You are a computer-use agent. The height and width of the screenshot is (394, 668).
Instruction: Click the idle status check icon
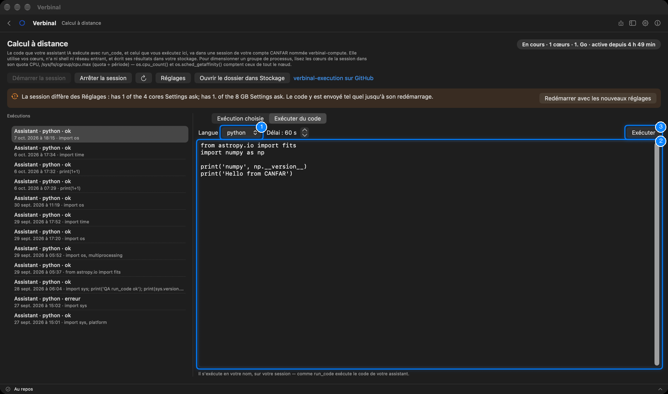coord(8,389)
